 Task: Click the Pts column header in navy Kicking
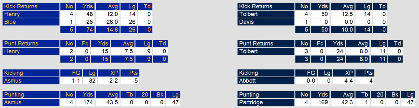[368, 73]
